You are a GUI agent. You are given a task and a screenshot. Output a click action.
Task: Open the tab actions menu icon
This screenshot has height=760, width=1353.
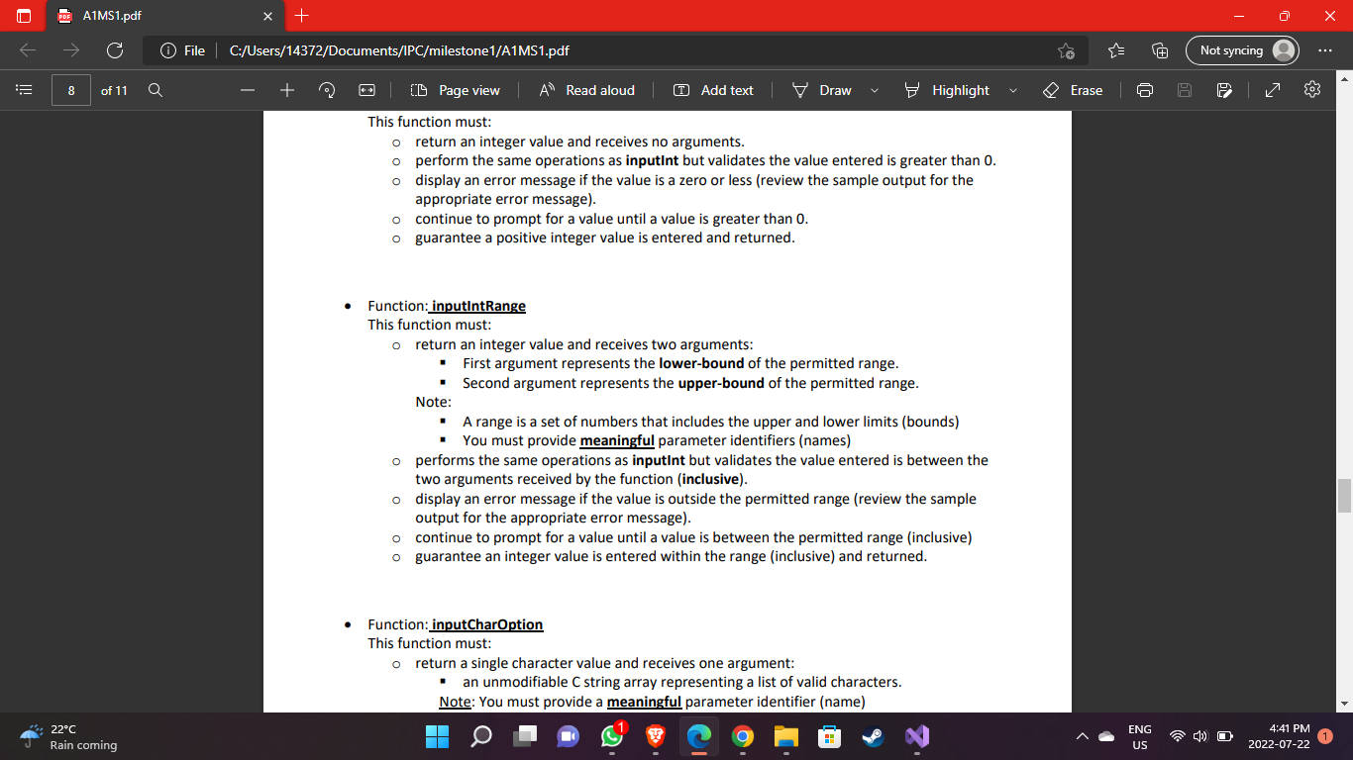tap(25, 16)
